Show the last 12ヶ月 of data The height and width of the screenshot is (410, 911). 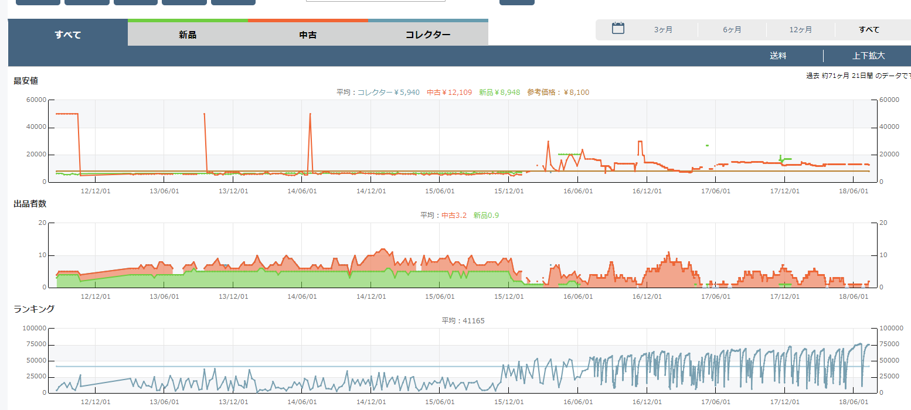click(x=800, y=30)
